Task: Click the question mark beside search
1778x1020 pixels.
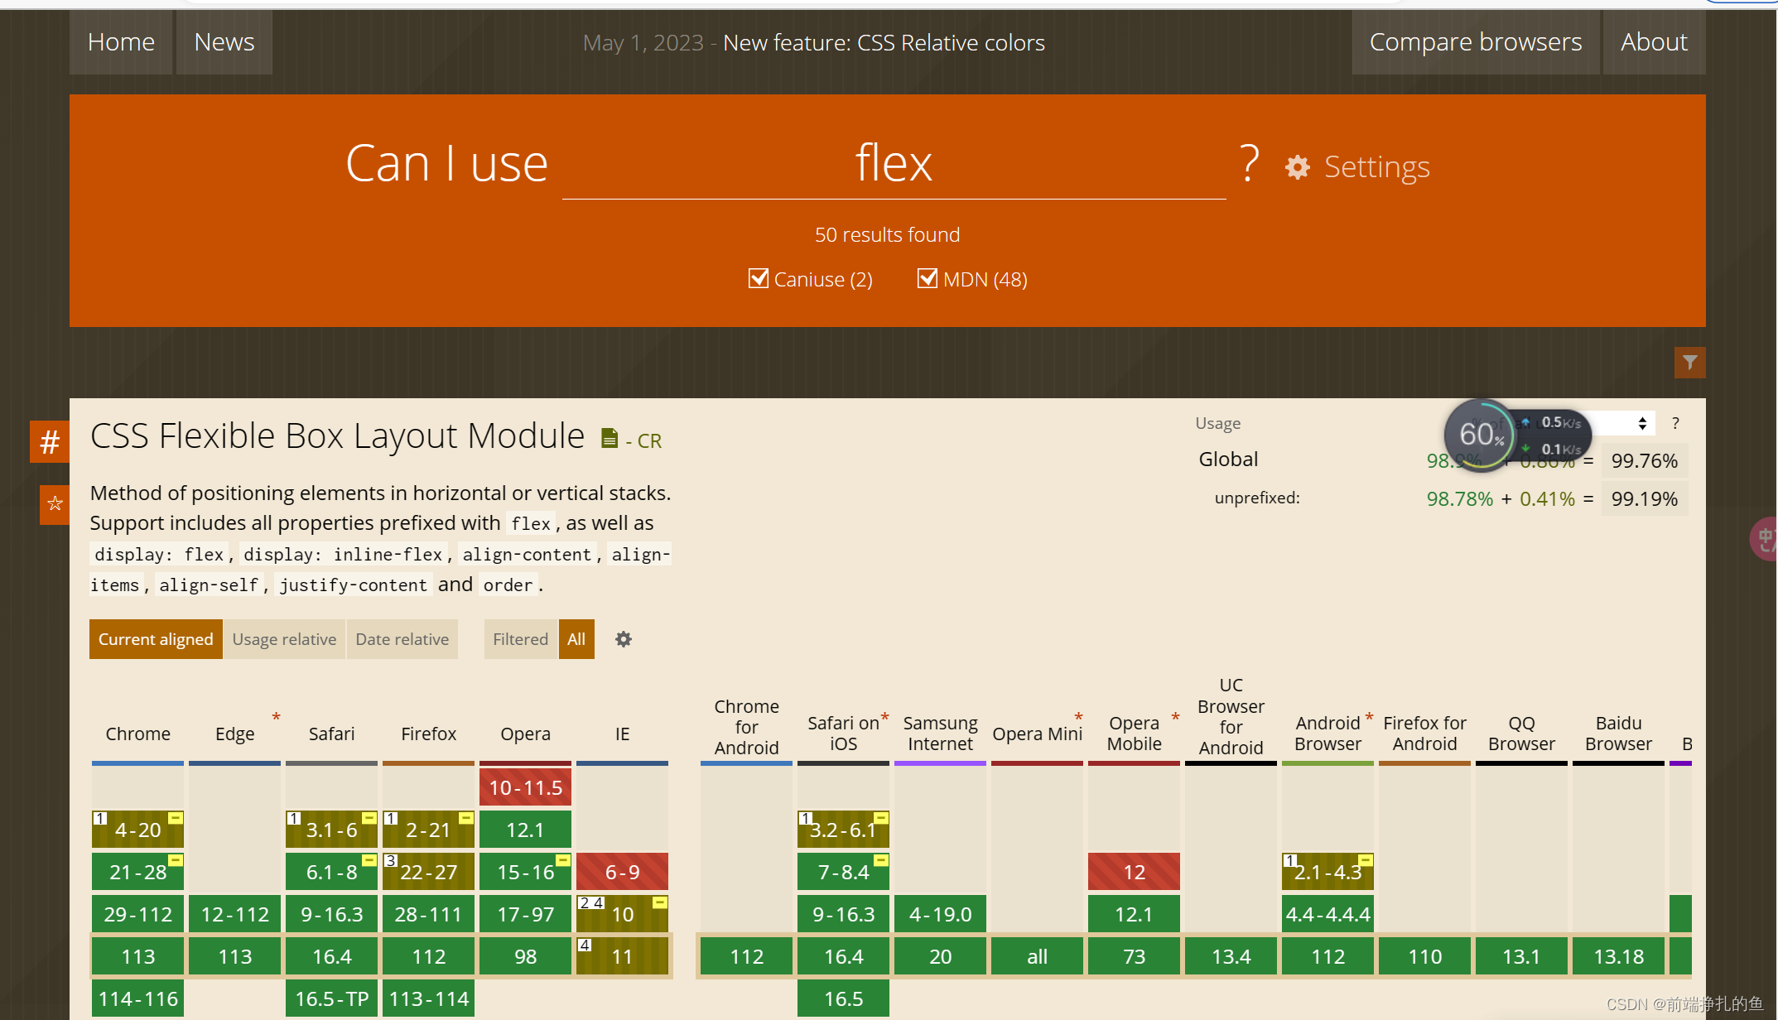Action: [x=1250, y=162]
